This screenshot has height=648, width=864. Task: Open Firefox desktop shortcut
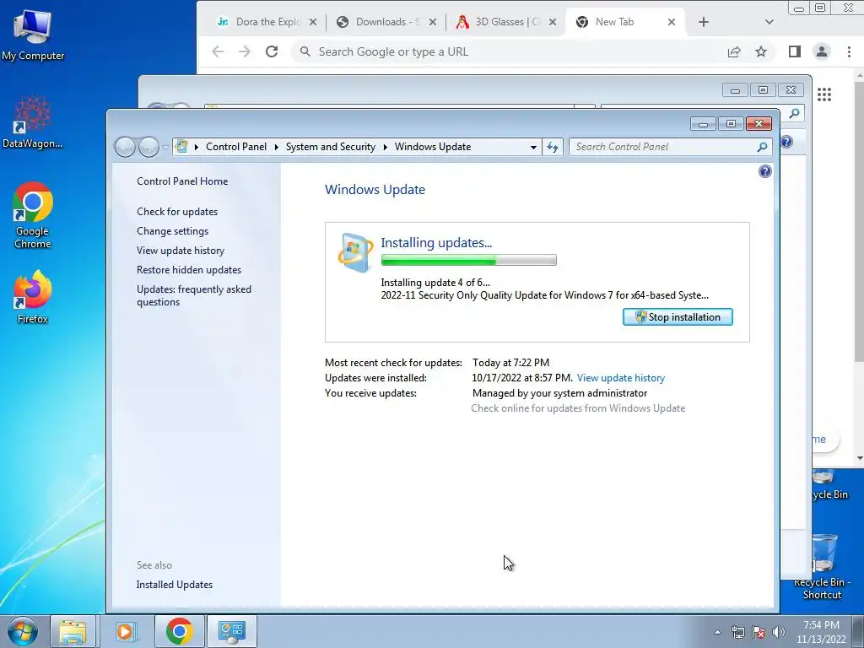(33, 297)
